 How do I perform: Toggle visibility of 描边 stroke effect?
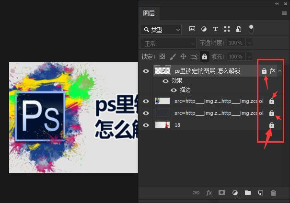[x=174, y=90]
